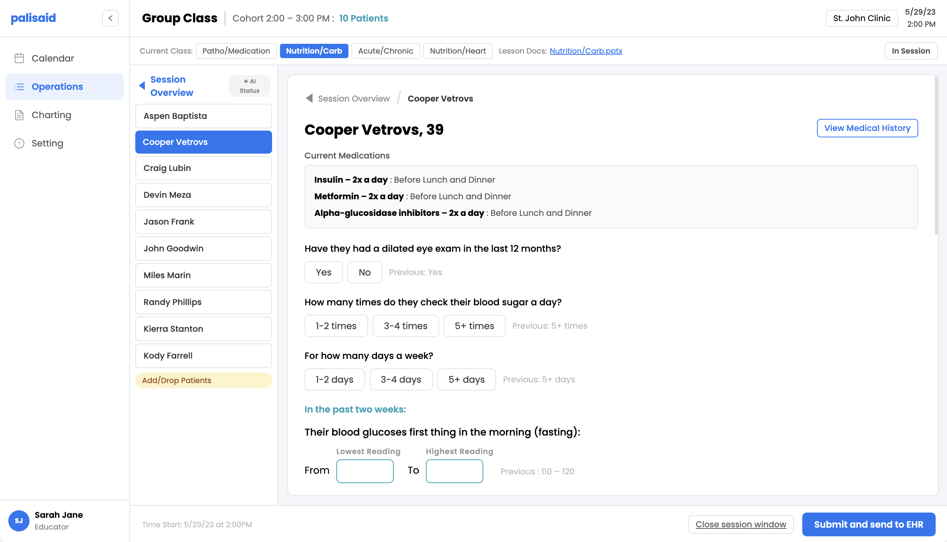The height and width of the screenshot is (542, 947).
Task: Click the SJ user avatar
Action: [19, 520]
